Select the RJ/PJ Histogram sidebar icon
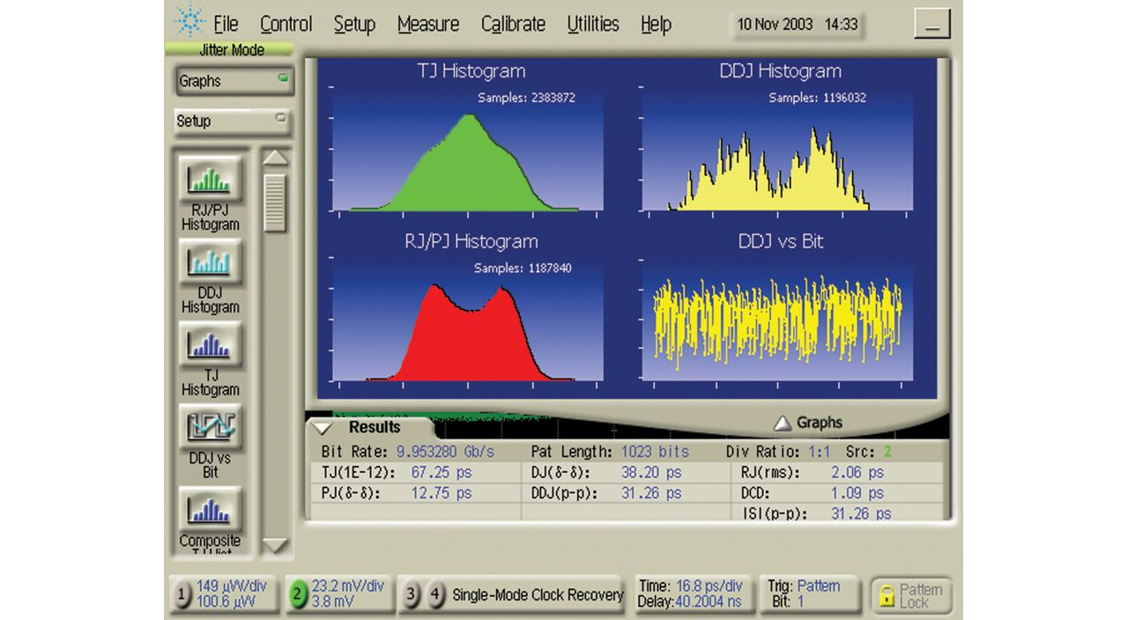This screenshot has height=620, width=1128. [211, 180]
